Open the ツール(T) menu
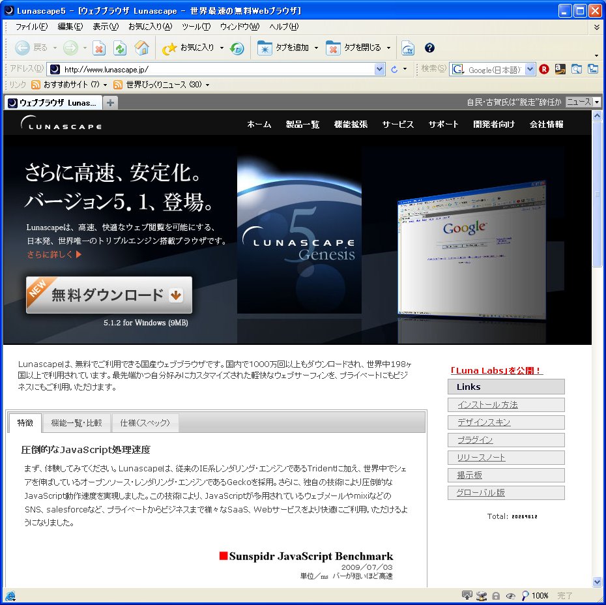Image resolution: width=606 pixels, height=605 pixels. (196, 27)
